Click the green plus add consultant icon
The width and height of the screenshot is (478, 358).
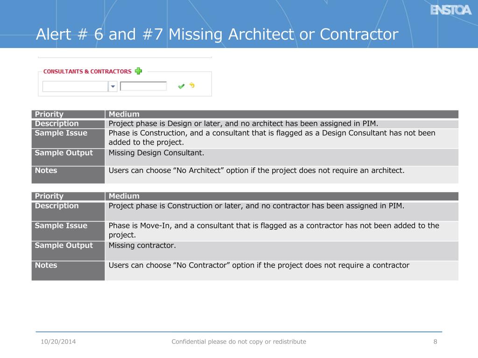tap(138, 71)
